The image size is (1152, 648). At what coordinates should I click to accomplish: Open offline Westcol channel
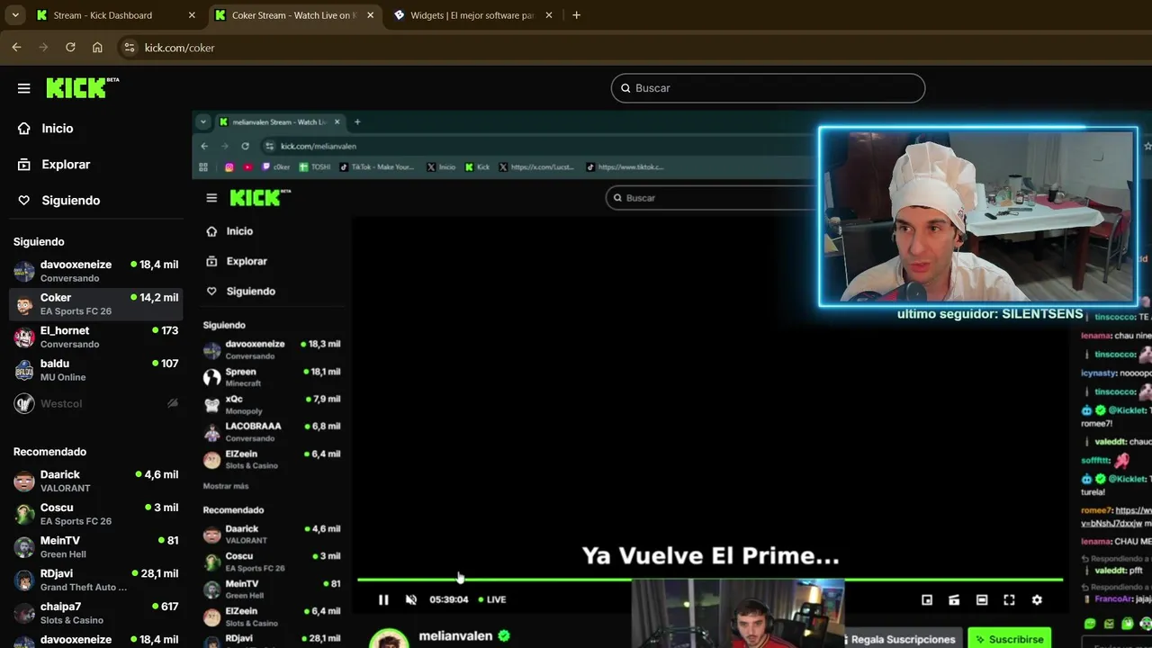click(x=95, y=404)
